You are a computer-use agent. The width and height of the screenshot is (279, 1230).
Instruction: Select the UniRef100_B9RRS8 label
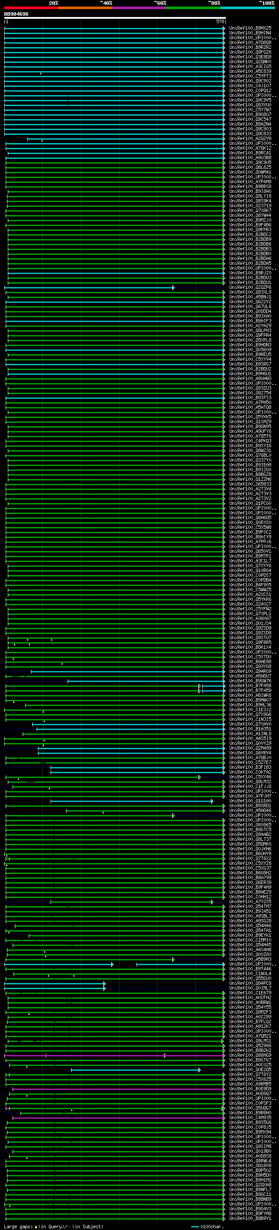pyautogui.click(x=250, y=186)
